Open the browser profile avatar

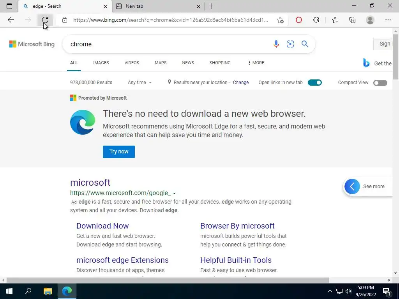370,20
